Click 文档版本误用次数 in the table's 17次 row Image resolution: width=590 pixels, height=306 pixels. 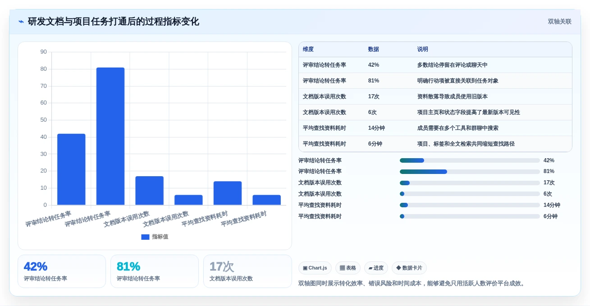[x=325, y=96]
